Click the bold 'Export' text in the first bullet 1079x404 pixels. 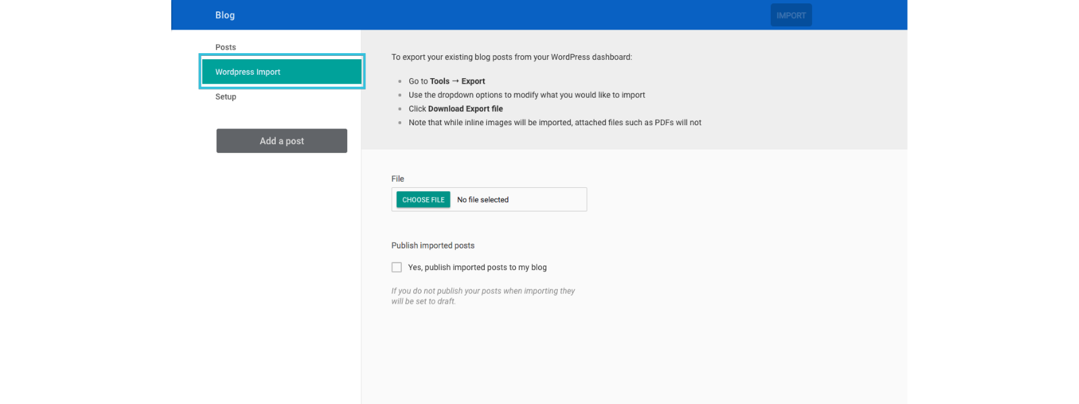[x=473, y=81]
